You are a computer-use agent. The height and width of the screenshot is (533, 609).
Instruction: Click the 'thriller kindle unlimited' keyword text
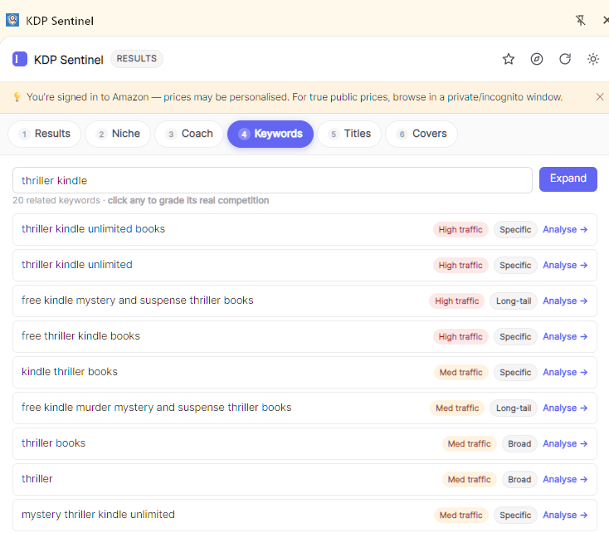coord(77,265)
